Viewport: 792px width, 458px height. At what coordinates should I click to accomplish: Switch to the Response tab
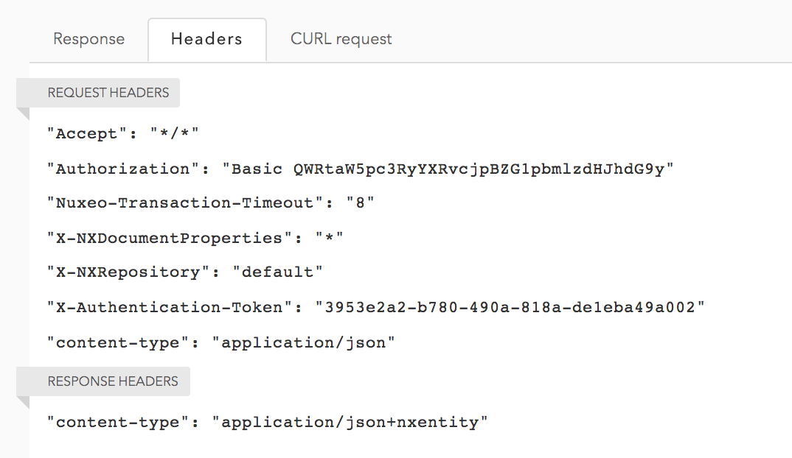click(88, 39)
